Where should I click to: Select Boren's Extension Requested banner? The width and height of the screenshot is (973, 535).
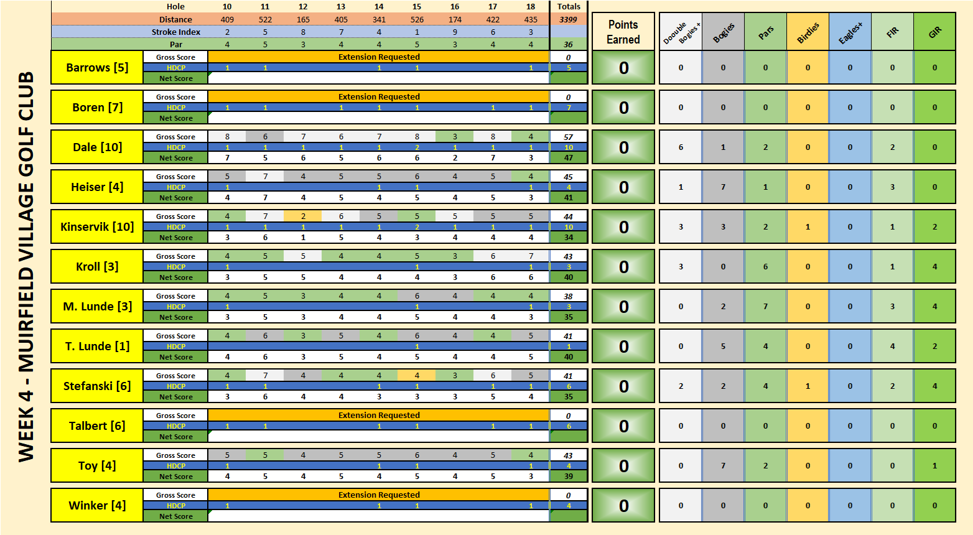tap(378, 96)
